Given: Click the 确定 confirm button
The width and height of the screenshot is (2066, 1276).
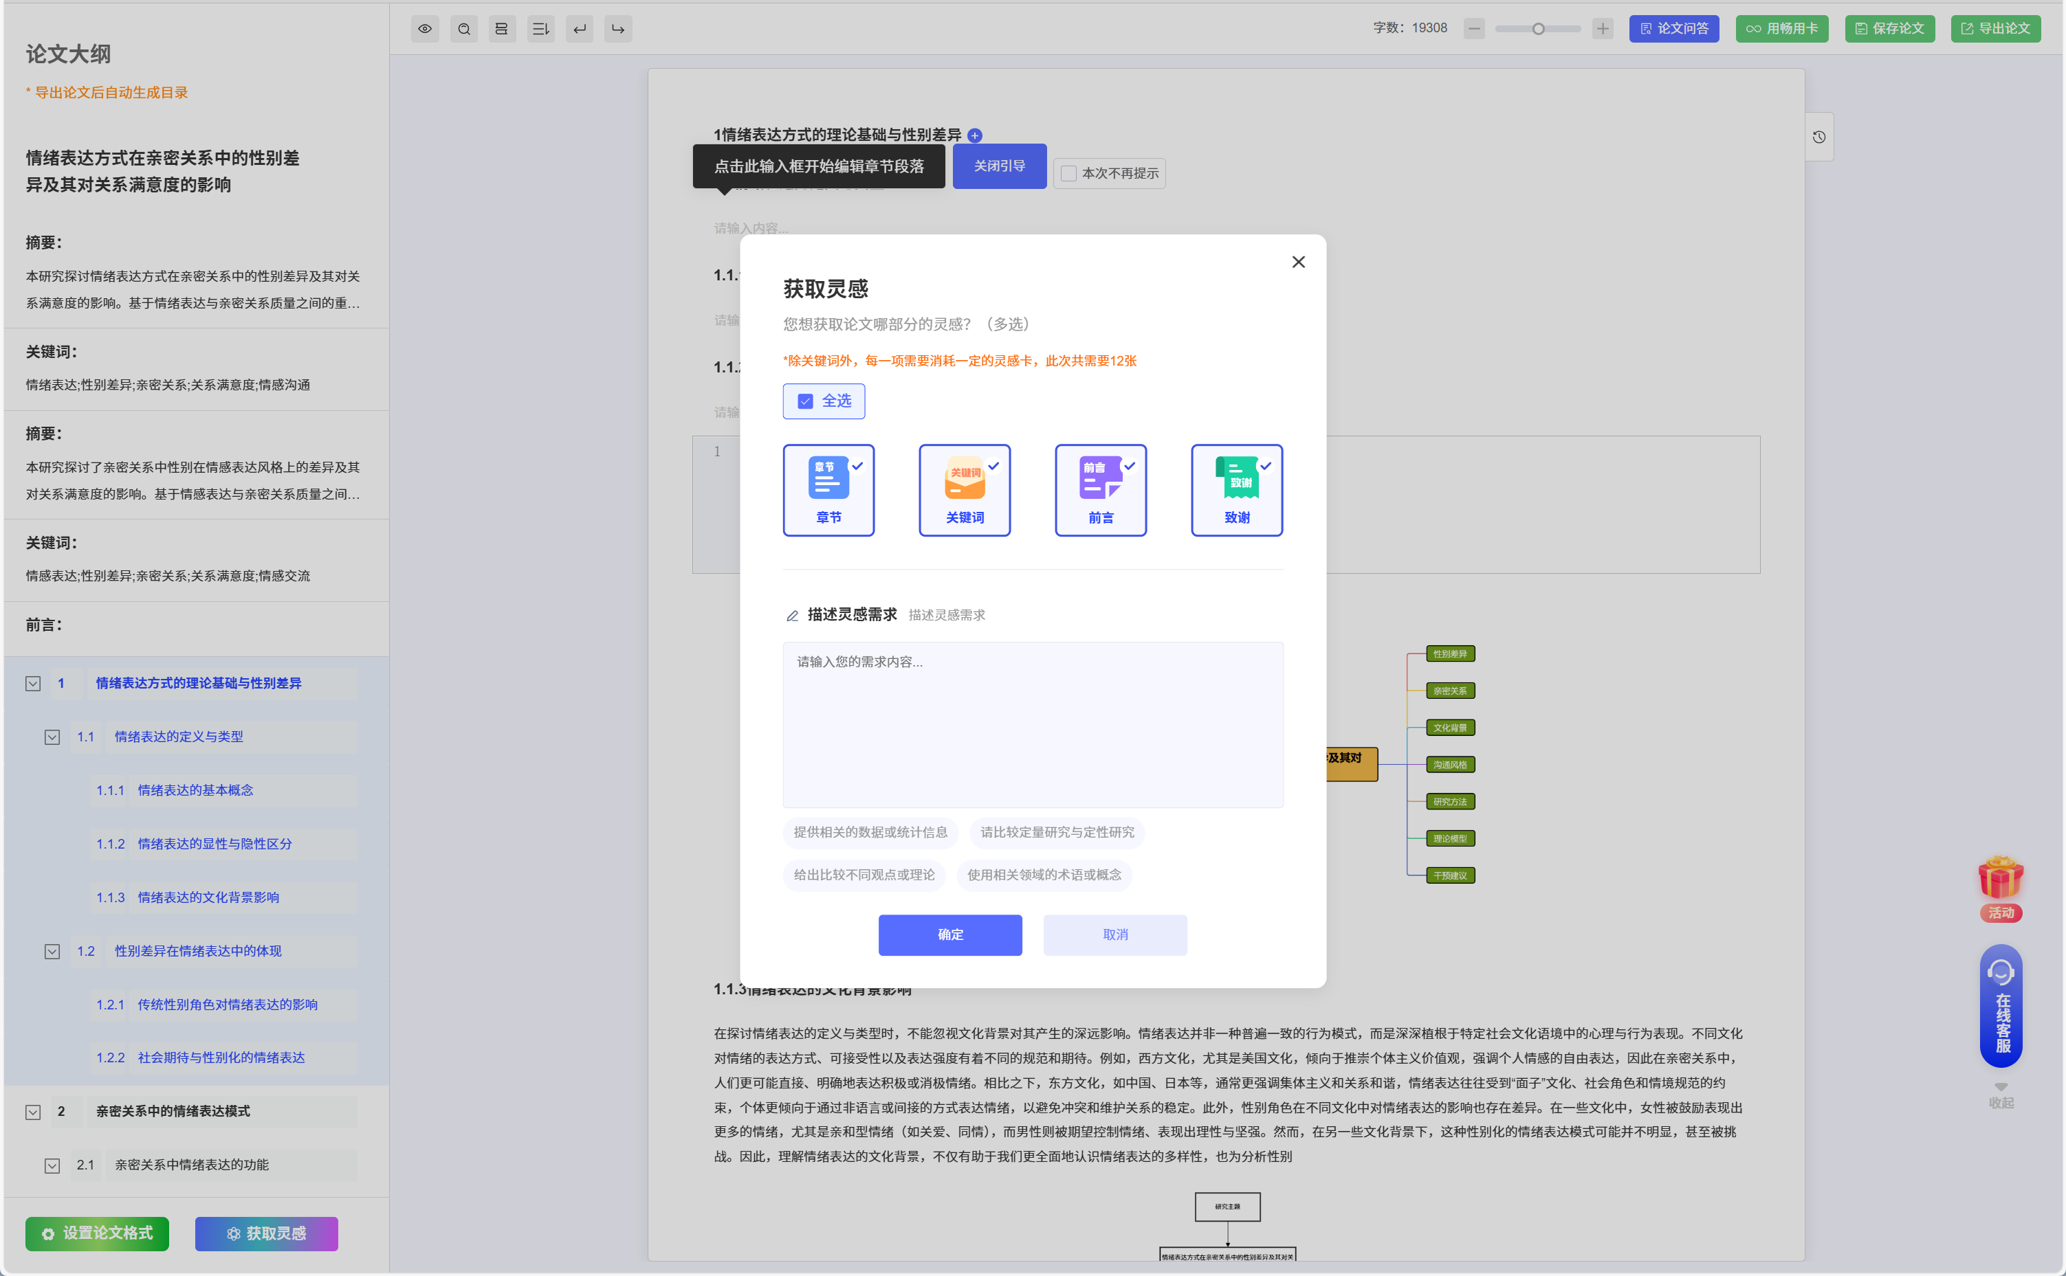Looking at the screenshot, I should (950, 934).
